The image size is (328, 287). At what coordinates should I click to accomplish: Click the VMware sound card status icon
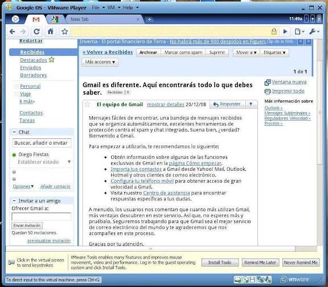point(268,280)
